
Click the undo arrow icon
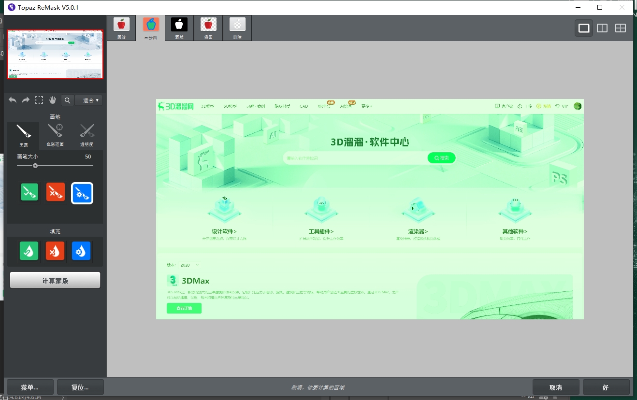tap(13, 100)
